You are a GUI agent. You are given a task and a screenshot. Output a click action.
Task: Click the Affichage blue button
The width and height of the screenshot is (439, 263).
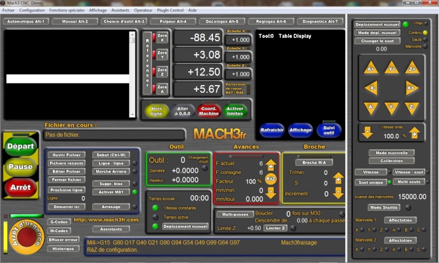(x=301, y=130)
